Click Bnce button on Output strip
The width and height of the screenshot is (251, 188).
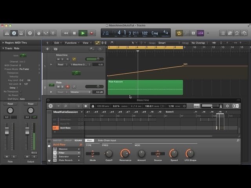(x=34, y=153)
